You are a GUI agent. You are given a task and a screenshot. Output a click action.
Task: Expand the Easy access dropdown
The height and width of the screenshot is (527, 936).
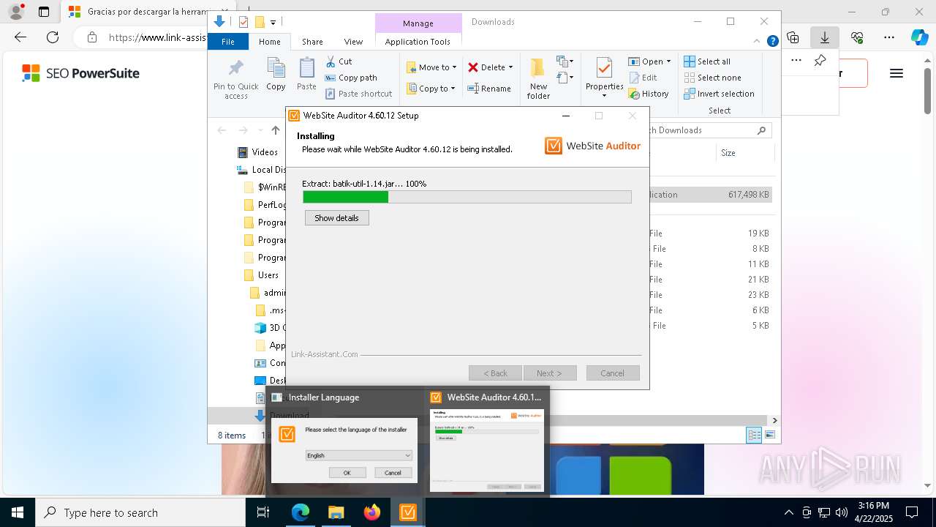(565, 78)
